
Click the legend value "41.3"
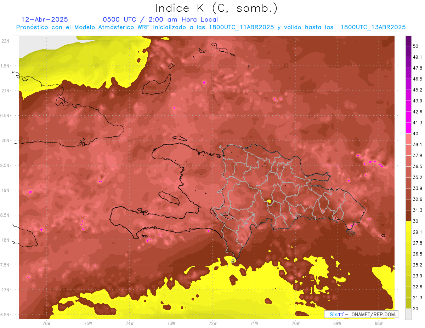point(418,123)
